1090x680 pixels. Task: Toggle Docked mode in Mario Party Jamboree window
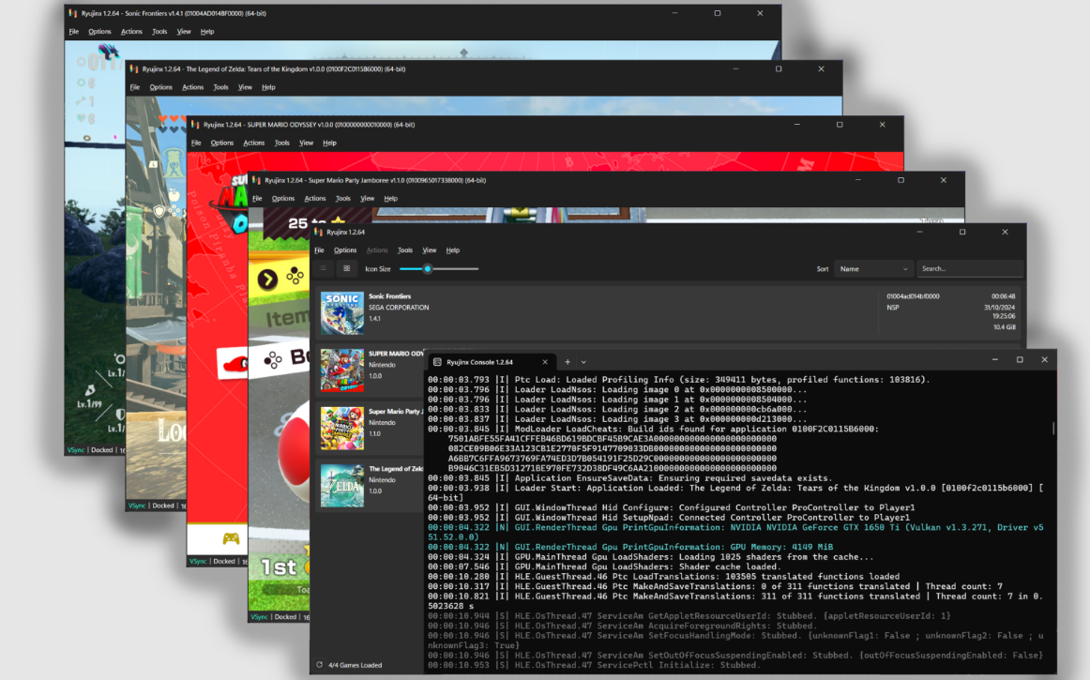click(x=285, y=617)
